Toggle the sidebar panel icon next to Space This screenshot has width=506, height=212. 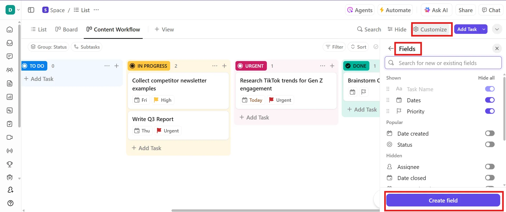tap(31, 10)
